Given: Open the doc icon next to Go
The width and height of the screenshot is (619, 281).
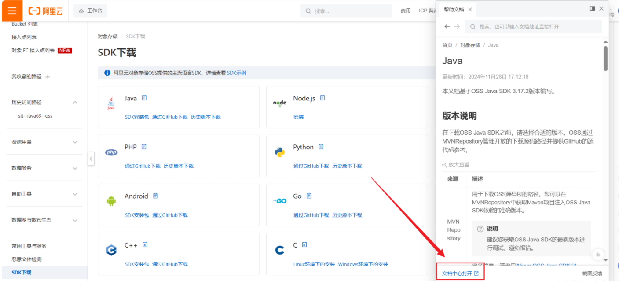Looking at the screenshot, I should click(309, 196).
